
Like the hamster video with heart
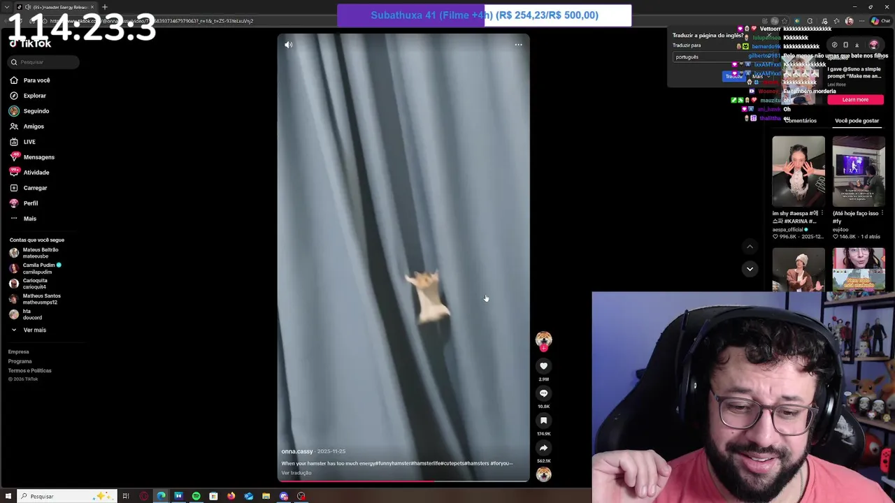543,366
